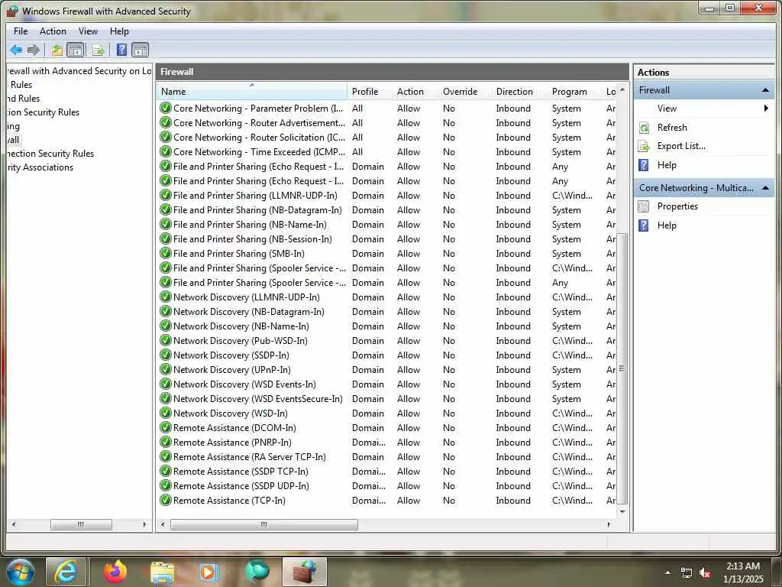Select the Outbound Rules tree item
782x587 pixels.
(x=24, y=99)
